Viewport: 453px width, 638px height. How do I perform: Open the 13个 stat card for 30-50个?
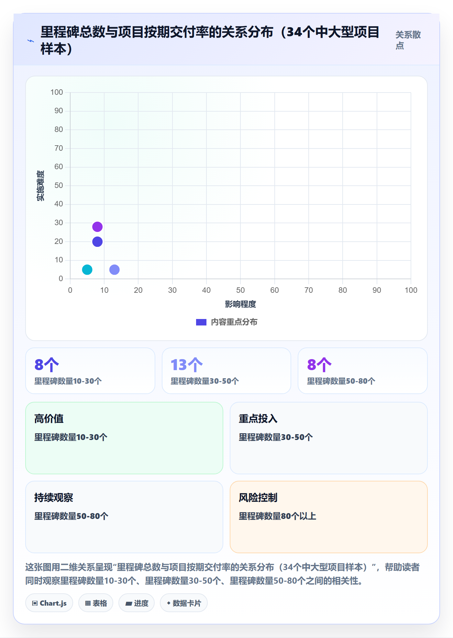pyautogui.click(x=226, y=371)
